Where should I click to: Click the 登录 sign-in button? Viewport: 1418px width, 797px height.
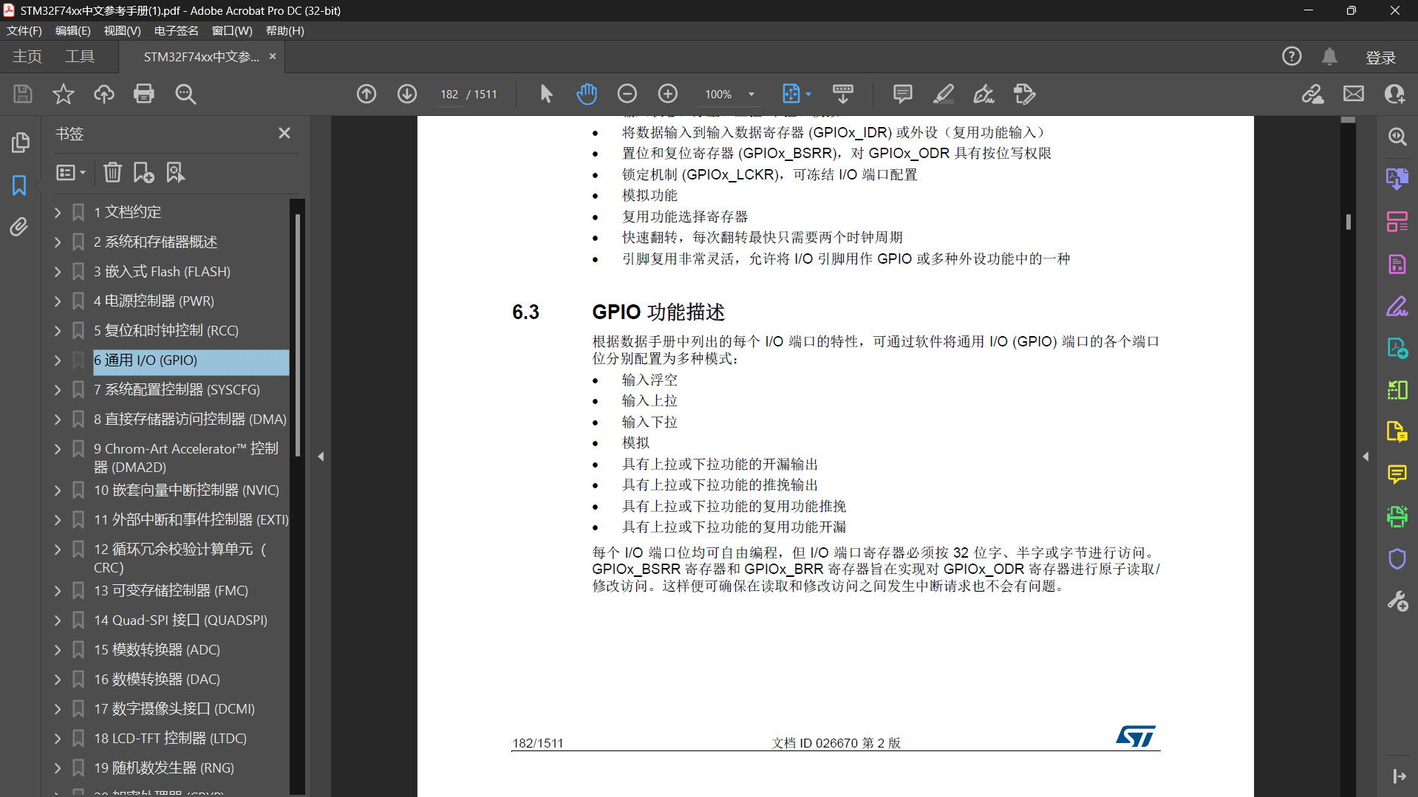(1380, 57)
